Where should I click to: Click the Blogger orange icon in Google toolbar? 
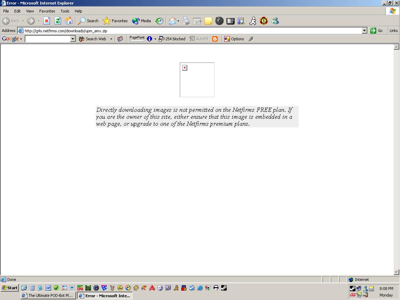(x=215, y=39)
